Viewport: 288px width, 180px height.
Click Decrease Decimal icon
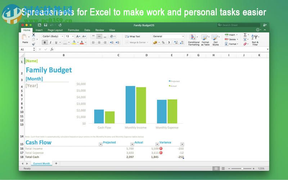tap(182, 42)
